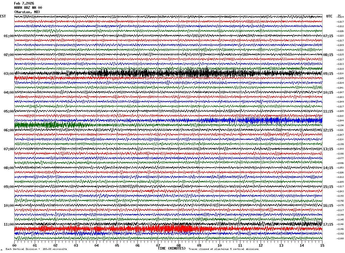
Task: Click the CST timezone header
Action: (3, 16)
